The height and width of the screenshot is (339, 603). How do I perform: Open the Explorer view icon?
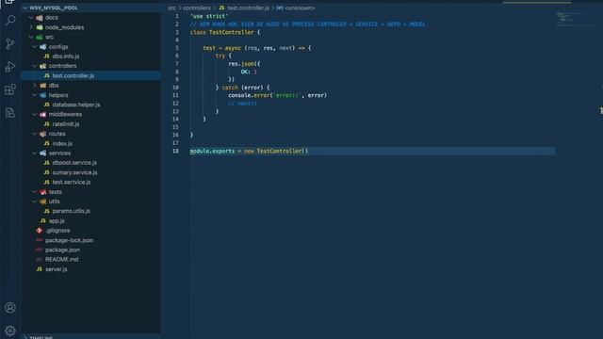pyautogui.click(x=10, y=2)
